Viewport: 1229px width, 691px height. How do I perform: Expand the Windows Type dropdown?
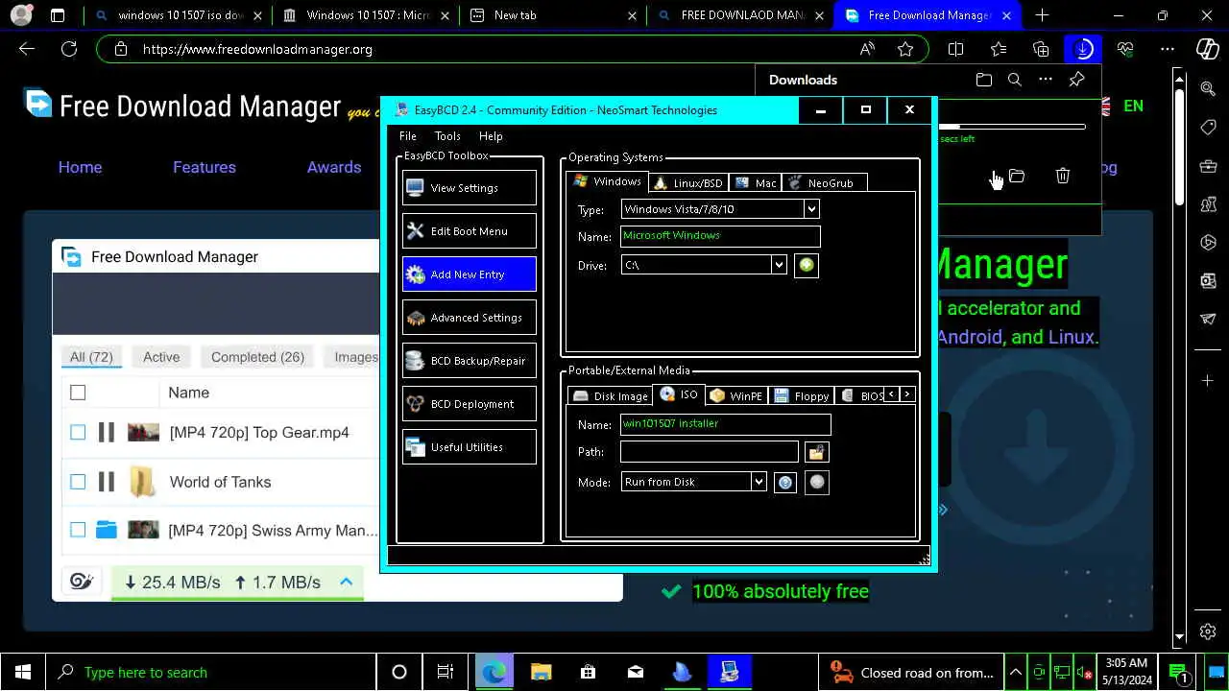tap(811, 209)
